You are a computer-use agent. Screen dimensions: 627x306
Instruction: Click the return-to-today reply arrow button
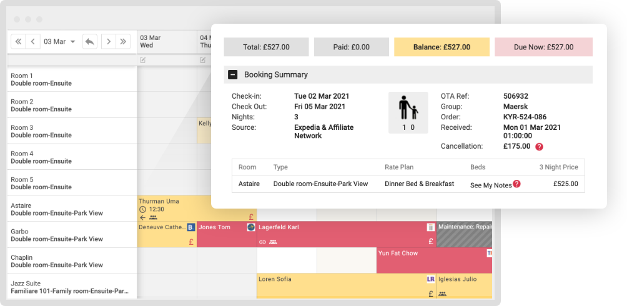[x=89, y=42]
